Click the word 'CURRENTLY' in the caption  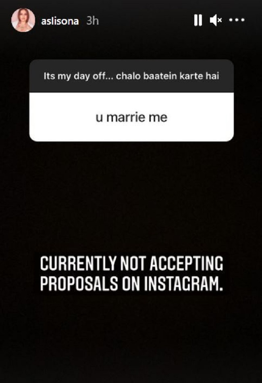coord(78,264)
